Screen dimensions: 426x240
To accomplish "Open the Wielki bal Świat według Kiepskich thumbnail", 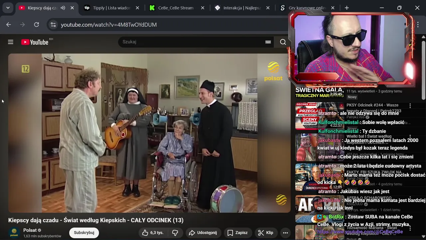I will pos(319,147).
